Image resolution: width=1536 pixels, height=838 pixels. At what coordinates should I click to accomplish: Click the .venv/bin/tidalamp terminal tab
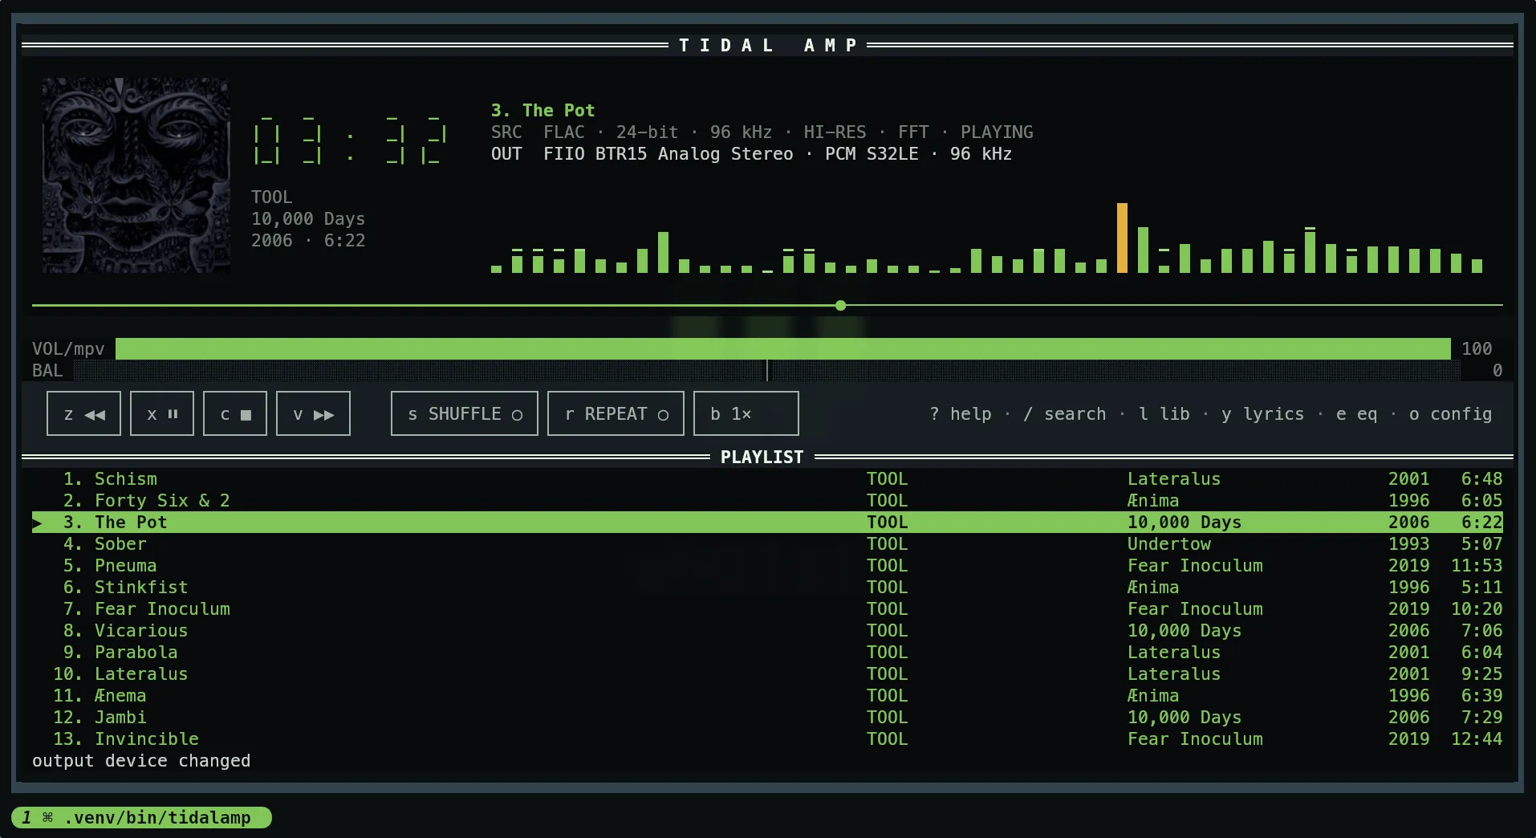tap(142, 817)
